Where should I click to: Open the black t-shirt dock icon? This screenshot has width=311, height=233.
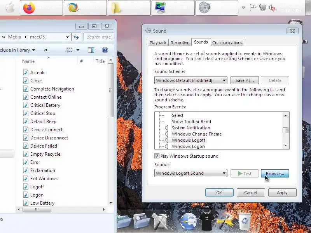click(x=207, y=221)
